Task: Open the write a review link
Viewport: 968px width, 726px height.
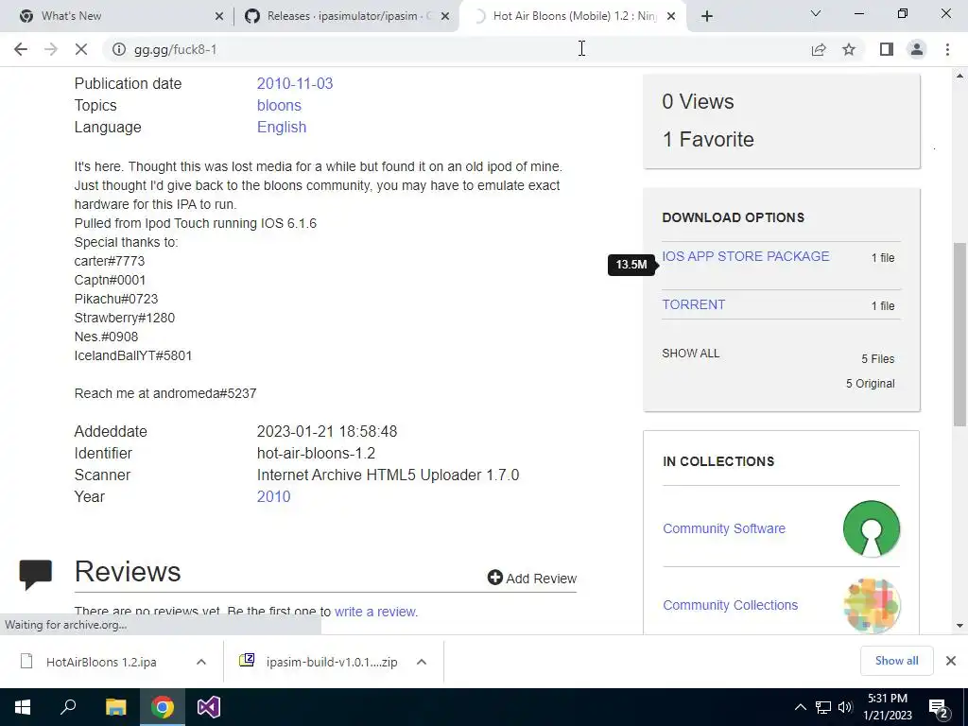Action: [x=376, y=612]
